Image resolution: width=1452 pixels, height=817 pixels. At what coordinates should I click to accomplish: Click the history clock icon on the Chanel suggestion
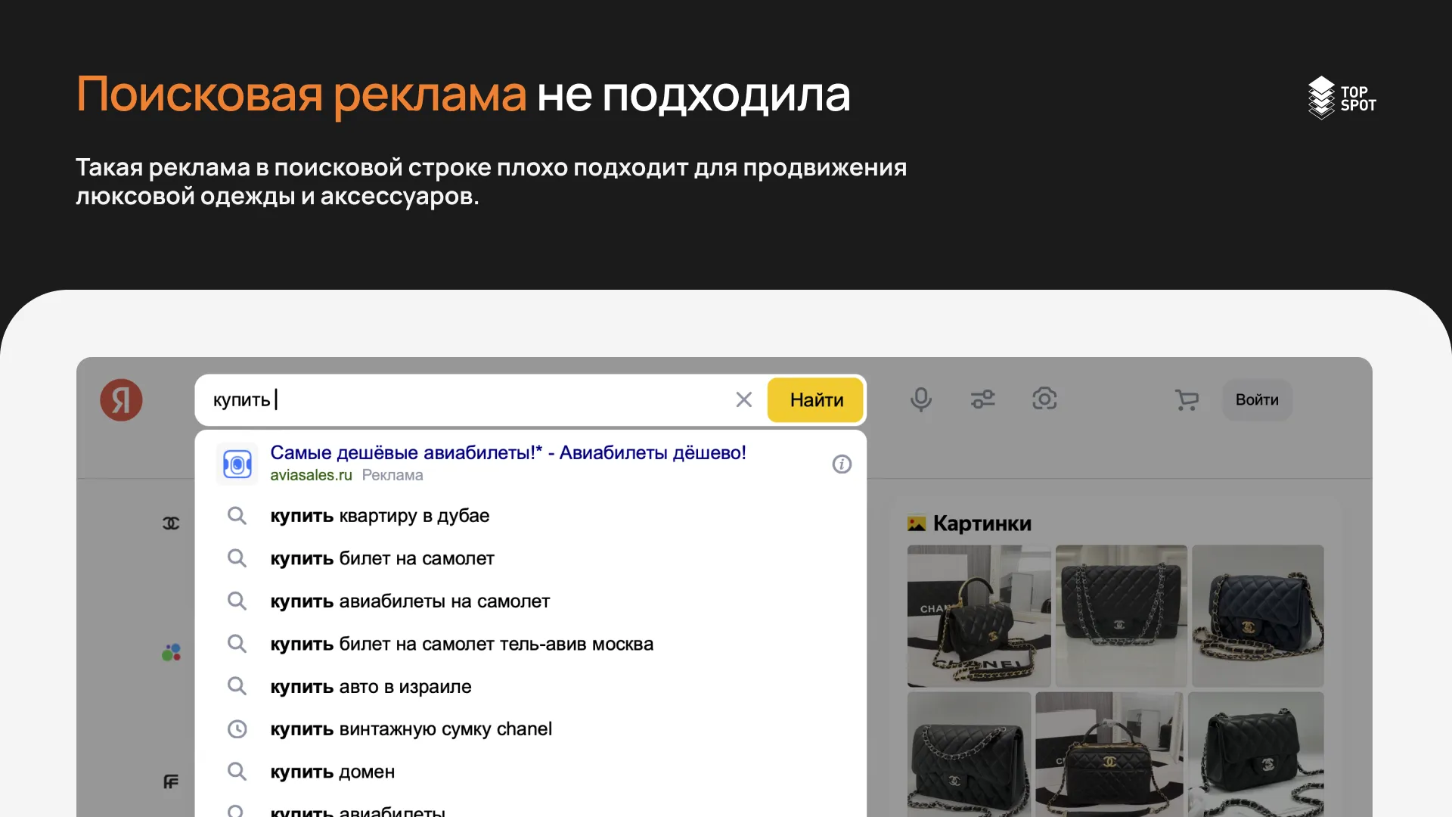237,728
